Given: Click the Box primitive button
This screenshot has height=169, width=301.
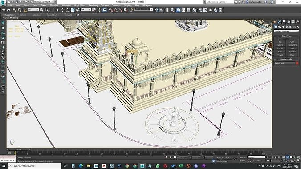Looking at the screenshot, I should click(280, 42).
